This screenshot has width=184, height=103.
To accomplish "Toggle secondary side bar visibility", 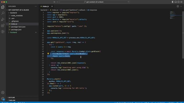I will click(x=179, y=2).
